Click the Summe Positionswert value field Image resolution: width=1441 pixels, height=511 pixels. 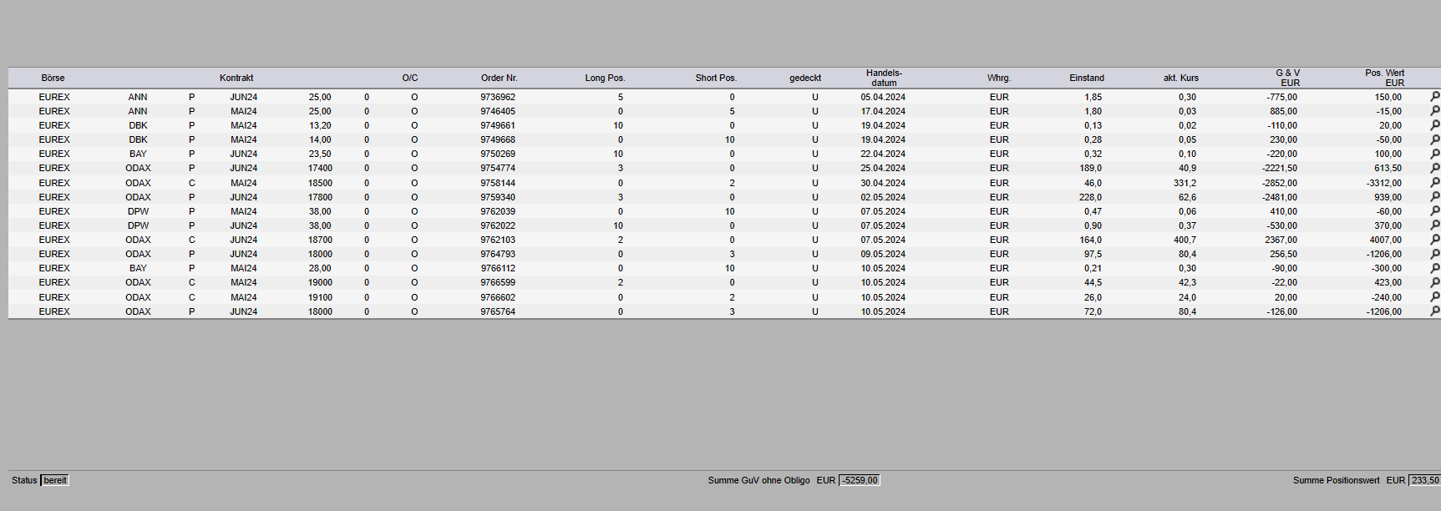[x=1424, y=480]
